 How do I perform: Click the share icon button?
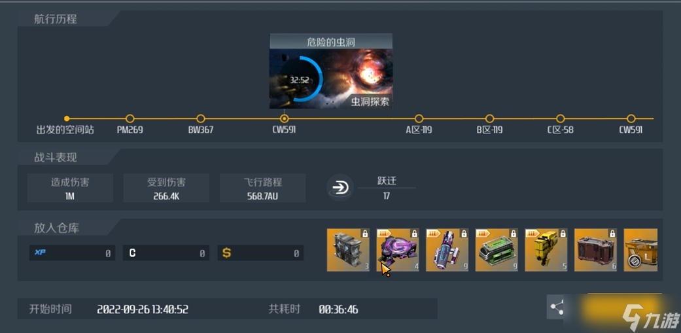coord(556,307)
